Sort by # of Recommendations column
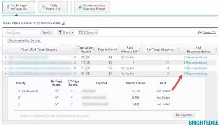 coord(198,50)
